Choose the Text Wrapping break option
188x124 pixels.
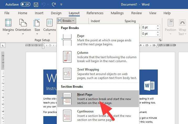[98, 74]
